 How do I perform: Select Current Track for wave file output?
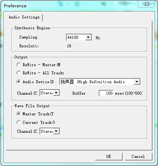(x=18, y=122)
